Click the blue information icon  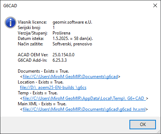(x=11, y=23)
